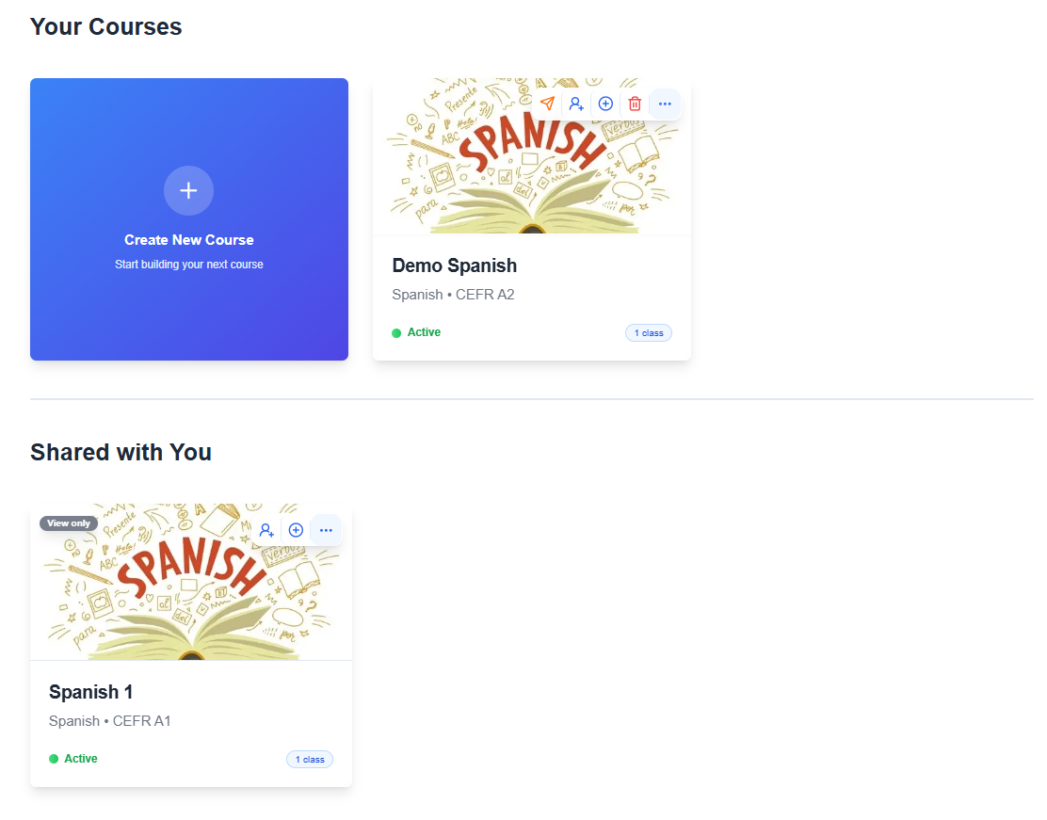1047x820 pixels.
Task: Open the Demo Spanish course title
Action: pyautogui.click(x=455, y=265)
